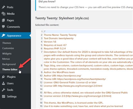Screen dimensions: 133x109
Task: Click the Settings sliders icon
Action: [x=3, y=96]
